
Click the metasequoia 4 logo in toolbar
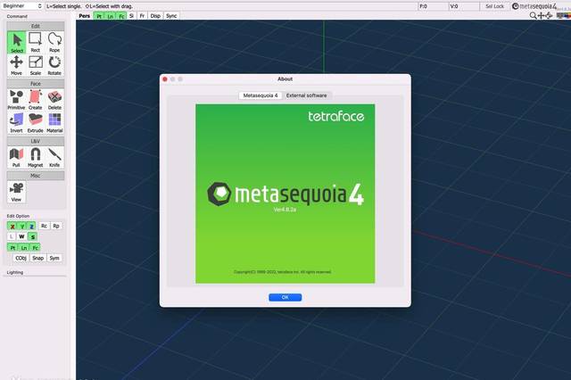point(534,6)
